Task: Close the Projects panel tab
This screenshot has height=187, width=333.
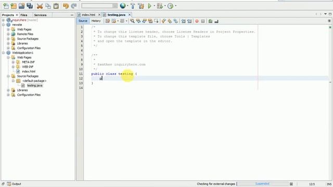Action: click(x=17, y=15)
